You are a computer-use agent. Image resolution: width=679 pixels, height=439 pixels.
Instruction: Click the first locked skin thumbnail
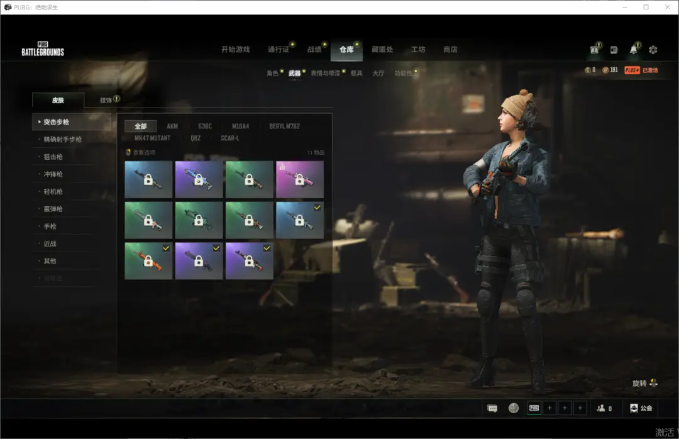click(148, 180)
